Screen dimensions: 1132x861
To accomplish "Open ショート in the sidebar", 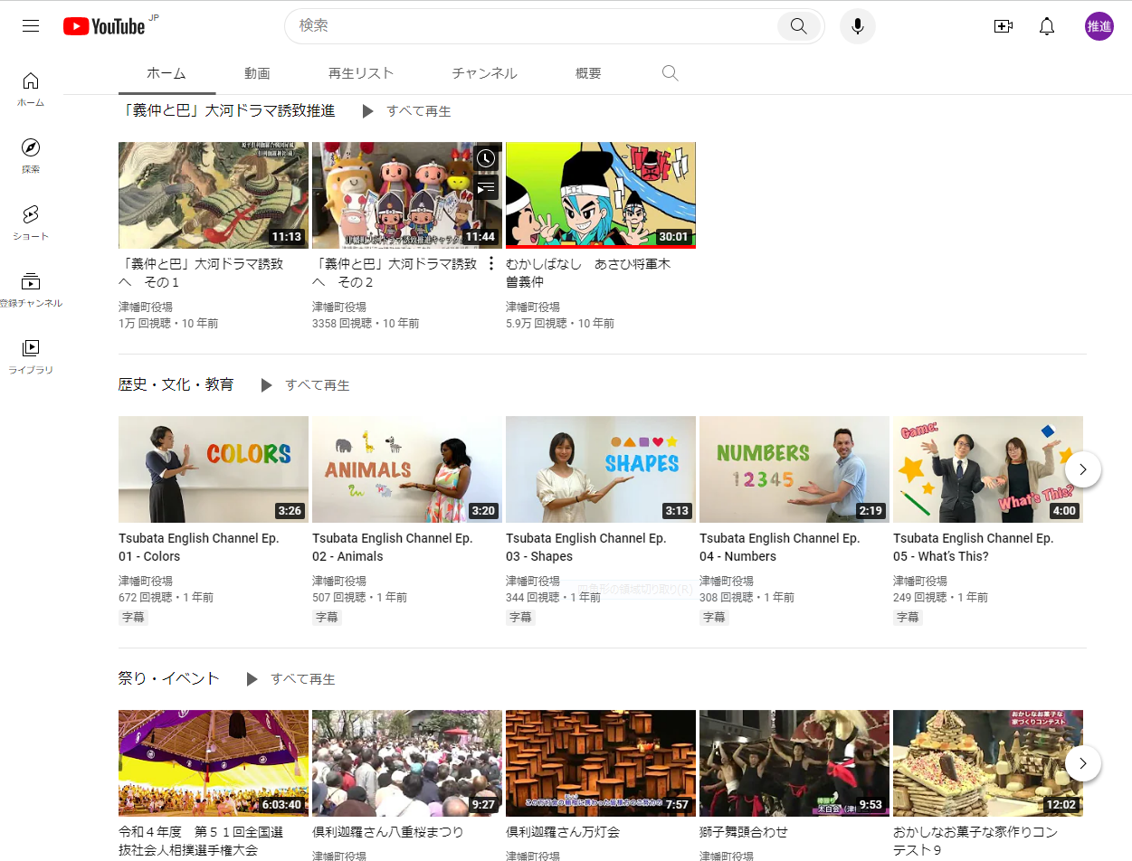I will click(31, 222).
